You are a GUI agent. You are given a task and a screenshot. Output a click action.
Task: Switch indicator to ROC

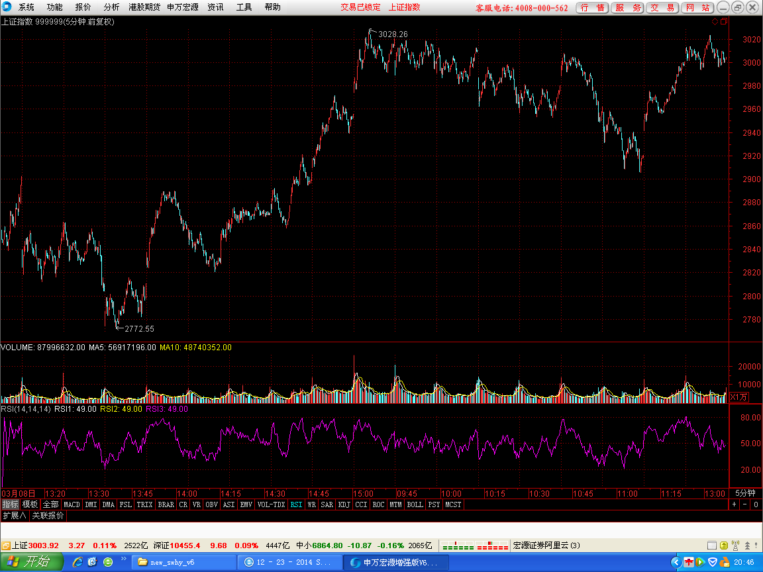click(379, 505)
